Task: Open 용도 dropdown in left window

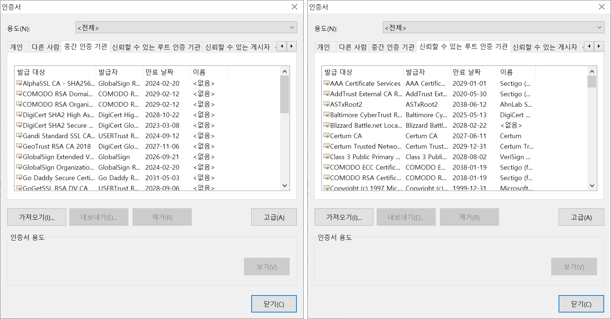Action: [186, 27]
